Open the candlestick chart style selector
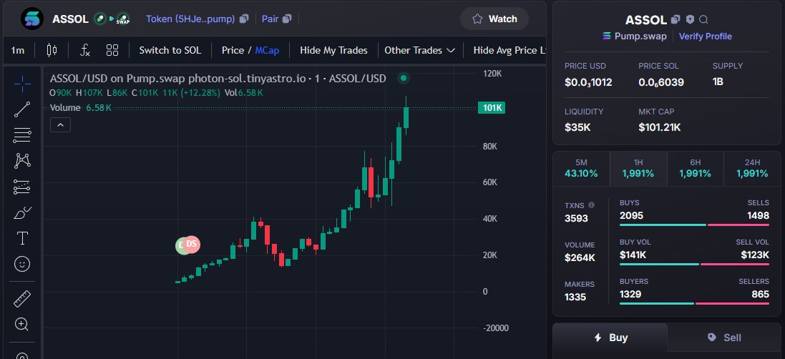This screenshot has height=359, width=785. [52, 50]
